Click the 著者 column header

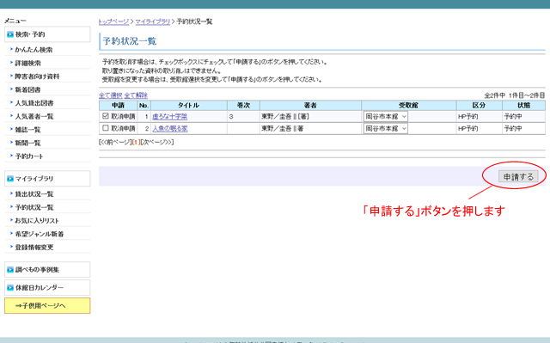pos(310,105)
